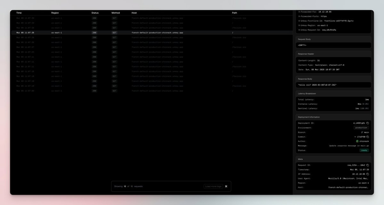
Task: Click the Meta IP Address value 10.12.10.66
Action: click(358, 174)
